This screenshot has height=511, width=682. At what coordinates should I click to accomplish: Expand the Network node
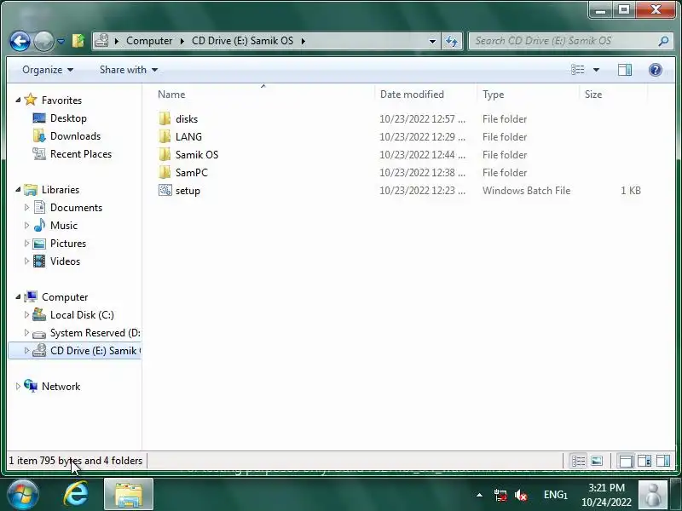[x=18, y=387]
